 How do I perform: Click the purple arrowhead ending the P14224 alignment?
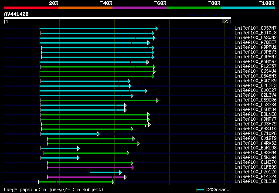126,177
